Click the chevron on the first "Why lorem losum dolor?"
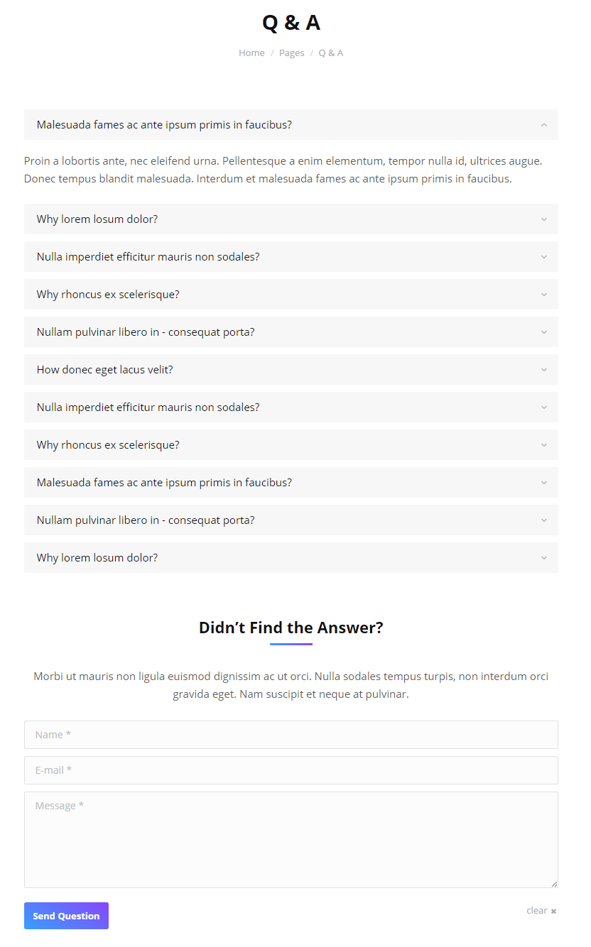This screenshot has width=591, height=947. (543, 219)
